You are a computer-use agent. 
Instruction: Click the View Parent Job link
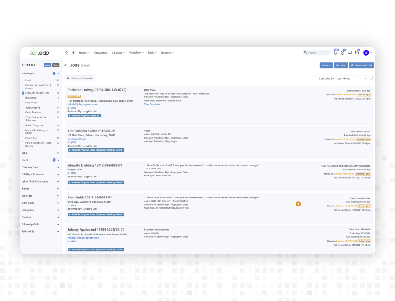click(152, 104)
